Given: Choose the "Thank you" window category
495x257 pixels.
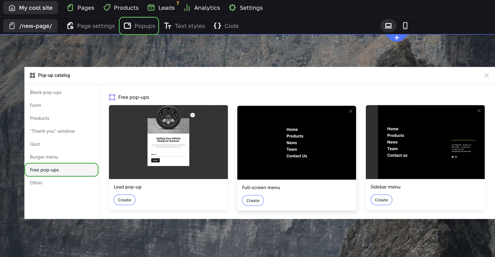Looking at the screenshot, I should tap(52, 131).
